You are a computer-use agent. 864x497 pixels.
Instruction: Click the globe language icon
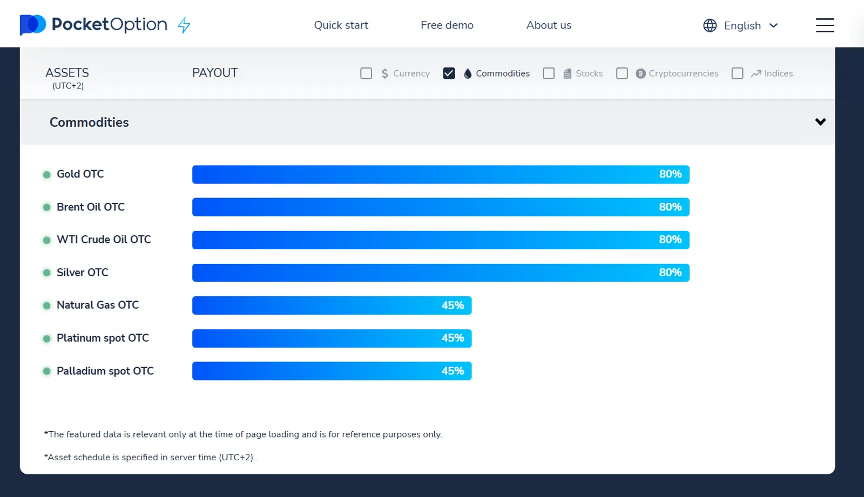tap(710, 25)
